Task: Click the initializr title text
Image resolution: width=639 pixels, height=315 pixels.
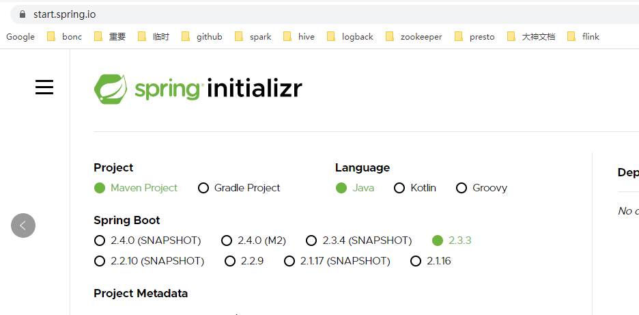Action: pyautogui.click(x=255, y=89)
